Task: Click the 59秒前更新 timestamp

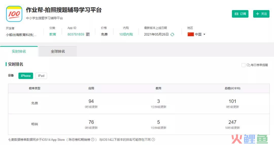Action: click(x=232, y=128)
